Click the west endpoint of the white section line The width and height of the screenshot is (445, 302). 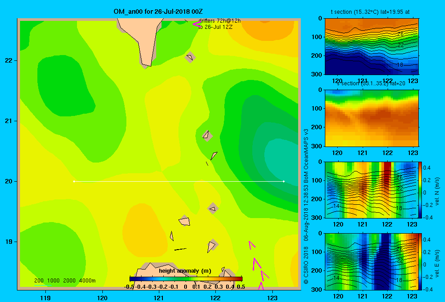(x=74, y=181)
